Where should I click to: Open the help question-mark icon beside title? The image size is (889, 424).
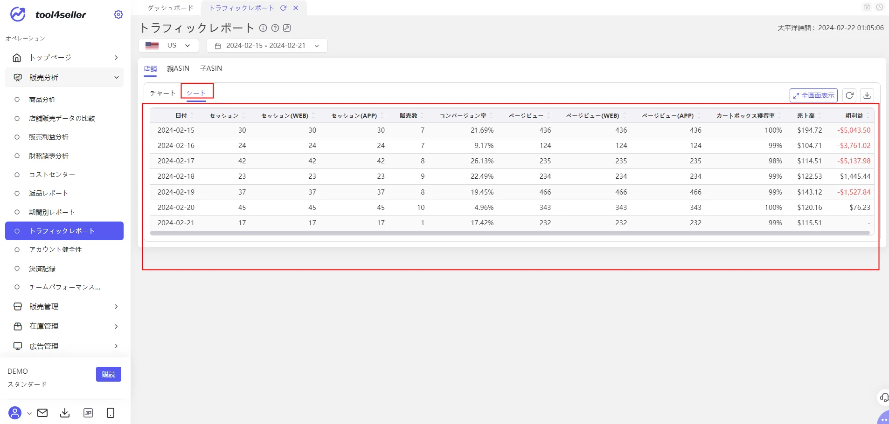275,28
